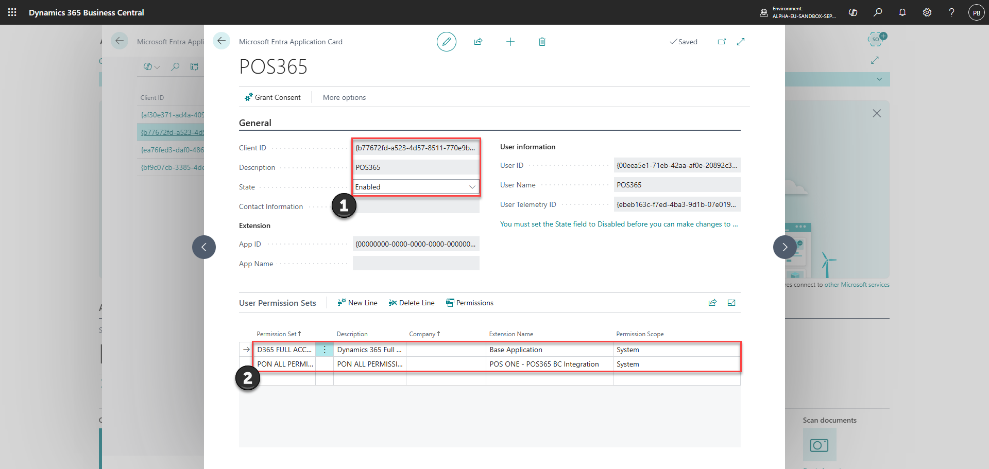Screen dimensions: 989x469
Task: Go to the previous record arrow
Action: coord(204,247)
